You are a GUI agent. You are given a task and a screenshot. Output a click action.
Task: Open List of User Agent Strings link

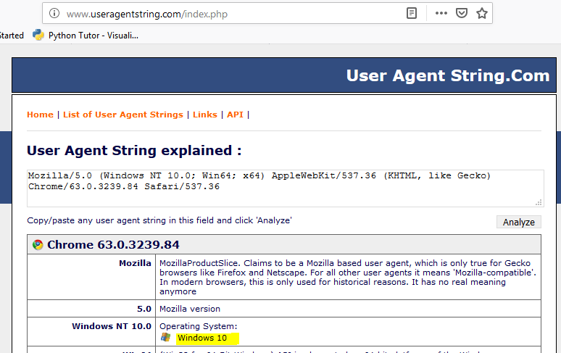(123, 115)
